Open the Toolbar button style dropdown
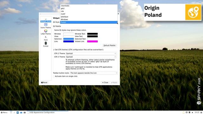Image resolution: width=203 pixels, height=114 pixels. [x=94, y=73]
